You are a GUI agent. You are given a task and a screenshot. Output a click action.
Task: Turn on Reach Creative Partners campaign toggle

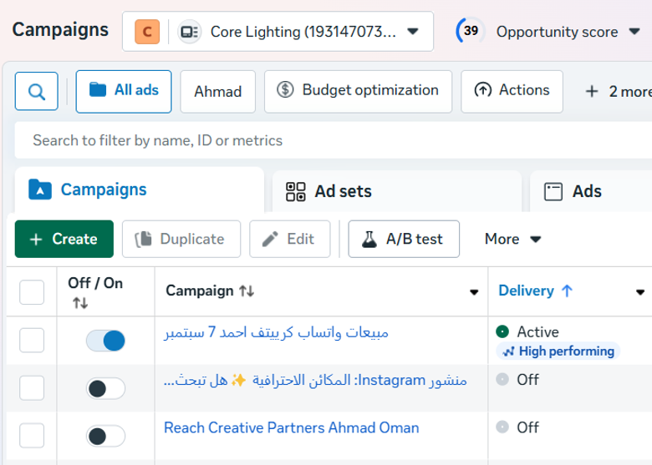pos(105,437)
